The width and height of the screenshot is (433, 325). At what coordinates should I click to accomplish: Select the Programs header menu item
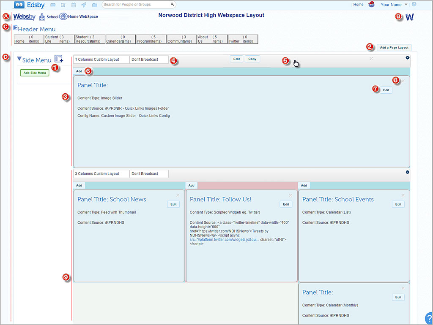coord(151,39)
